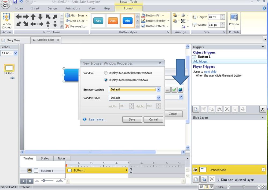
Task: Apply the orange Abc button style
Action: point(113,21)
